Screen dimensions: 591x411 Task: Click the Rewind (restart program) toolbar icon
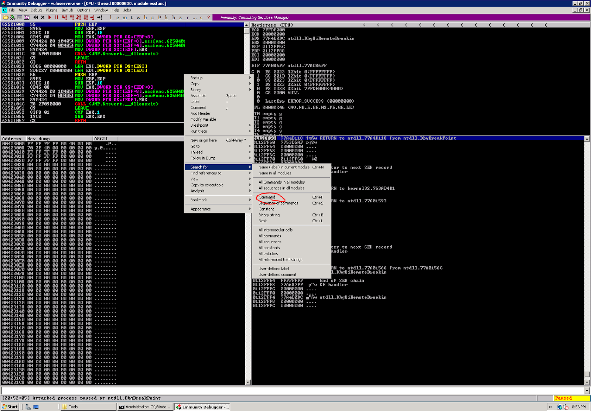(x=36, y=17)
